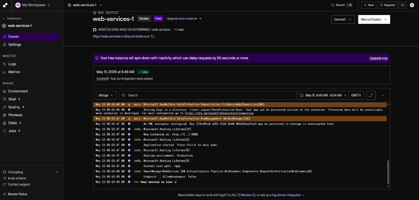
Task: Click the Render logo icon
Action: point(5,5)
